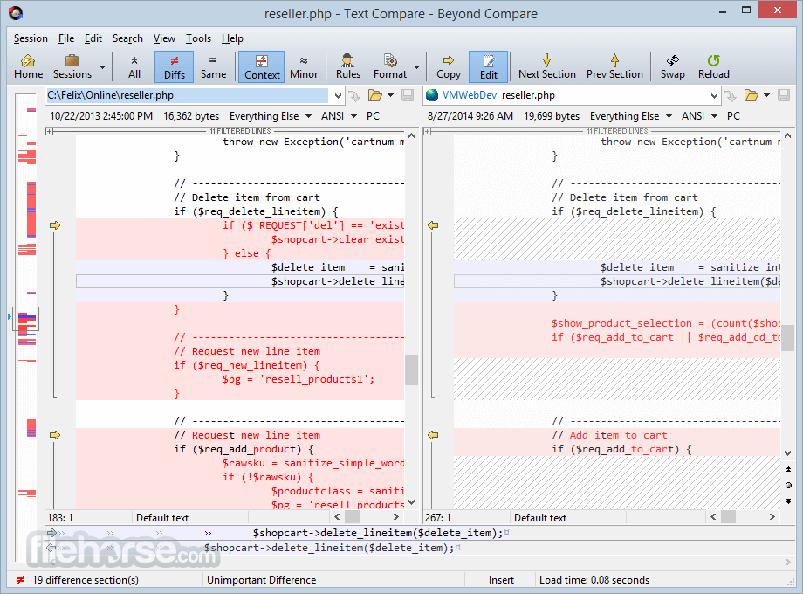803x594 pixels.
Task: Open the Session menu
Action: 31,38
